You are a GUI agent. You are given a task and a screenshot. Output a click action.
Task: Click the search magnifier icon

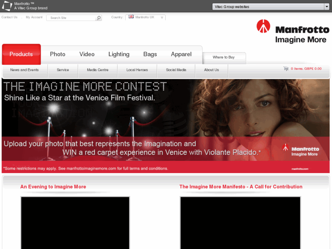point(99,18)
